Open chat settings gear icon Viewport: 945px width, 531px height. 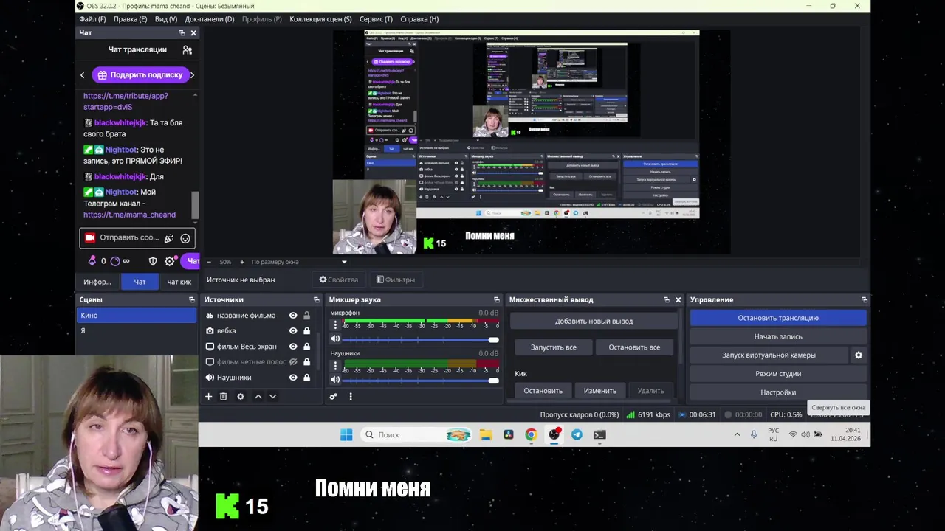pos(170,261)
